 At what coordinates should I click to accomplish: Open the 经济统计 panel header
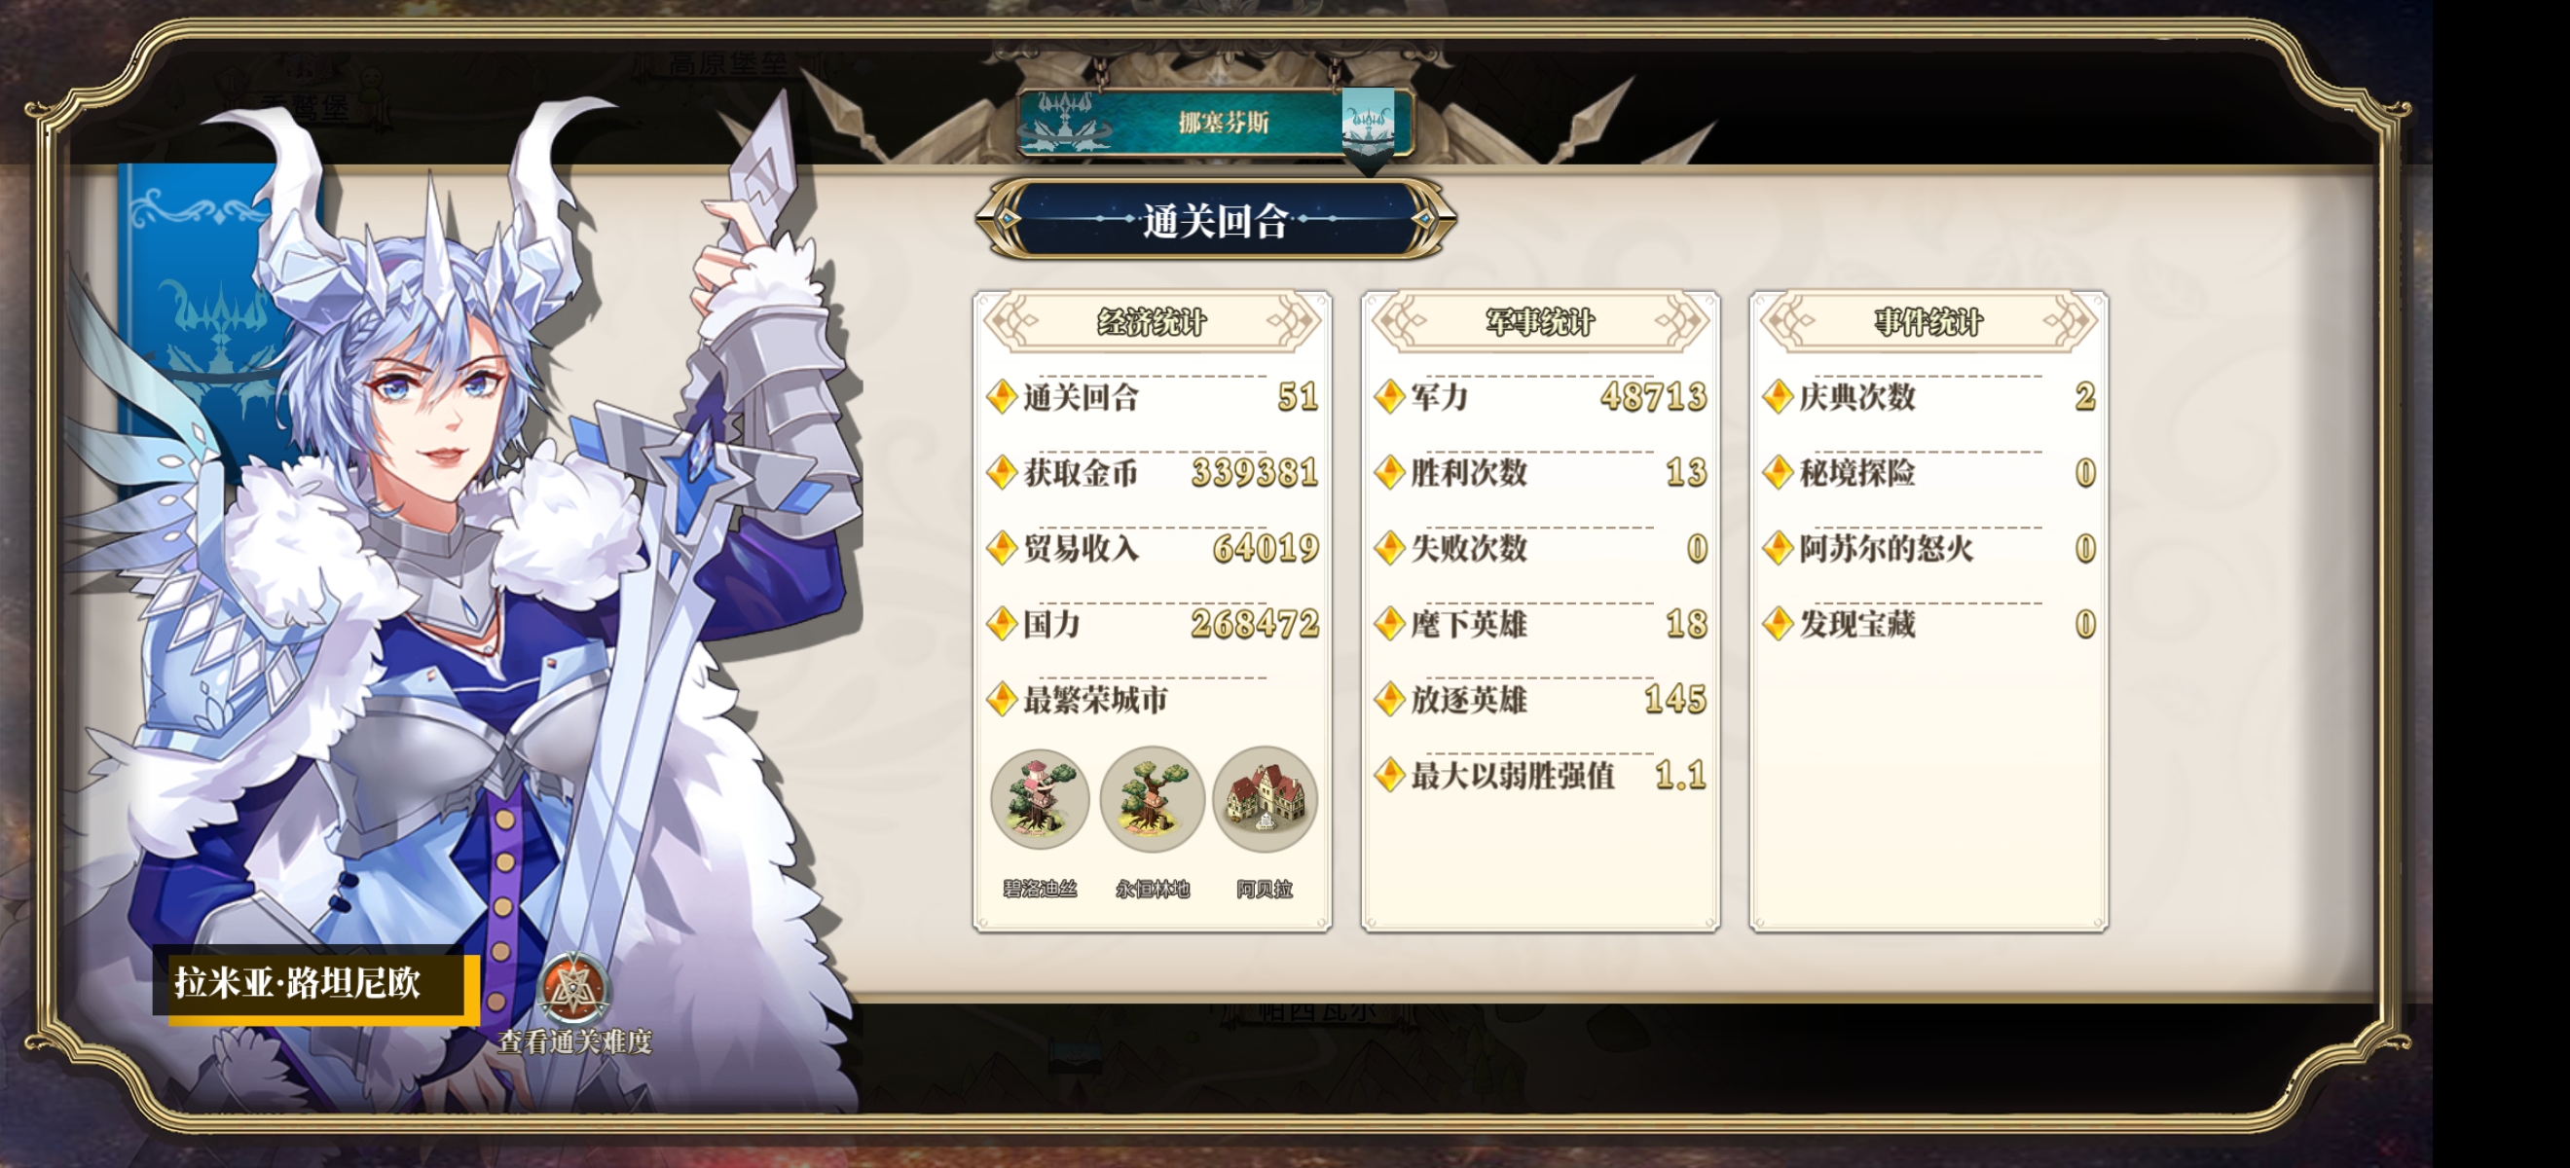click(1152, 321)
